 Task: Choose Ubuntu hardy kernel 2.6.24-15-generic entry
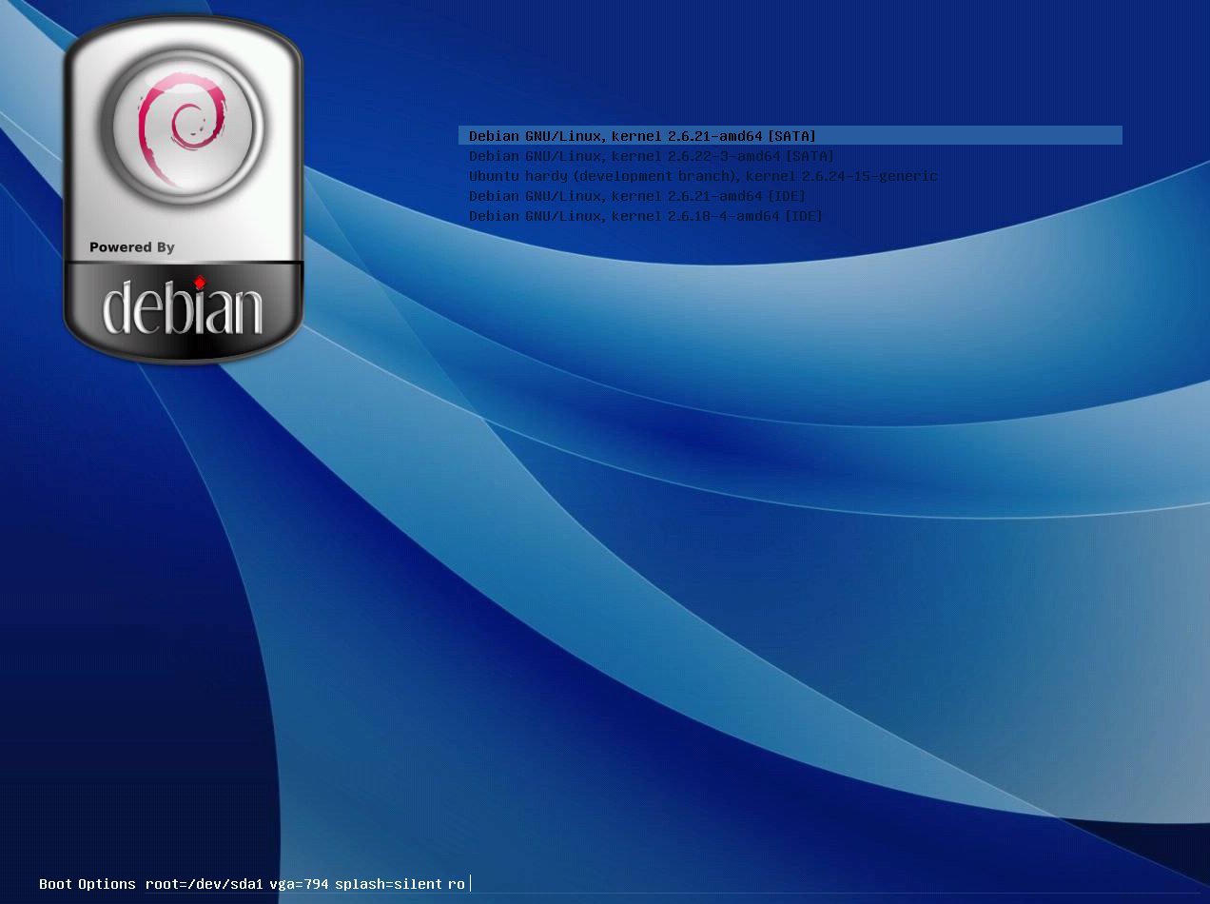click(x=703, y=176)
